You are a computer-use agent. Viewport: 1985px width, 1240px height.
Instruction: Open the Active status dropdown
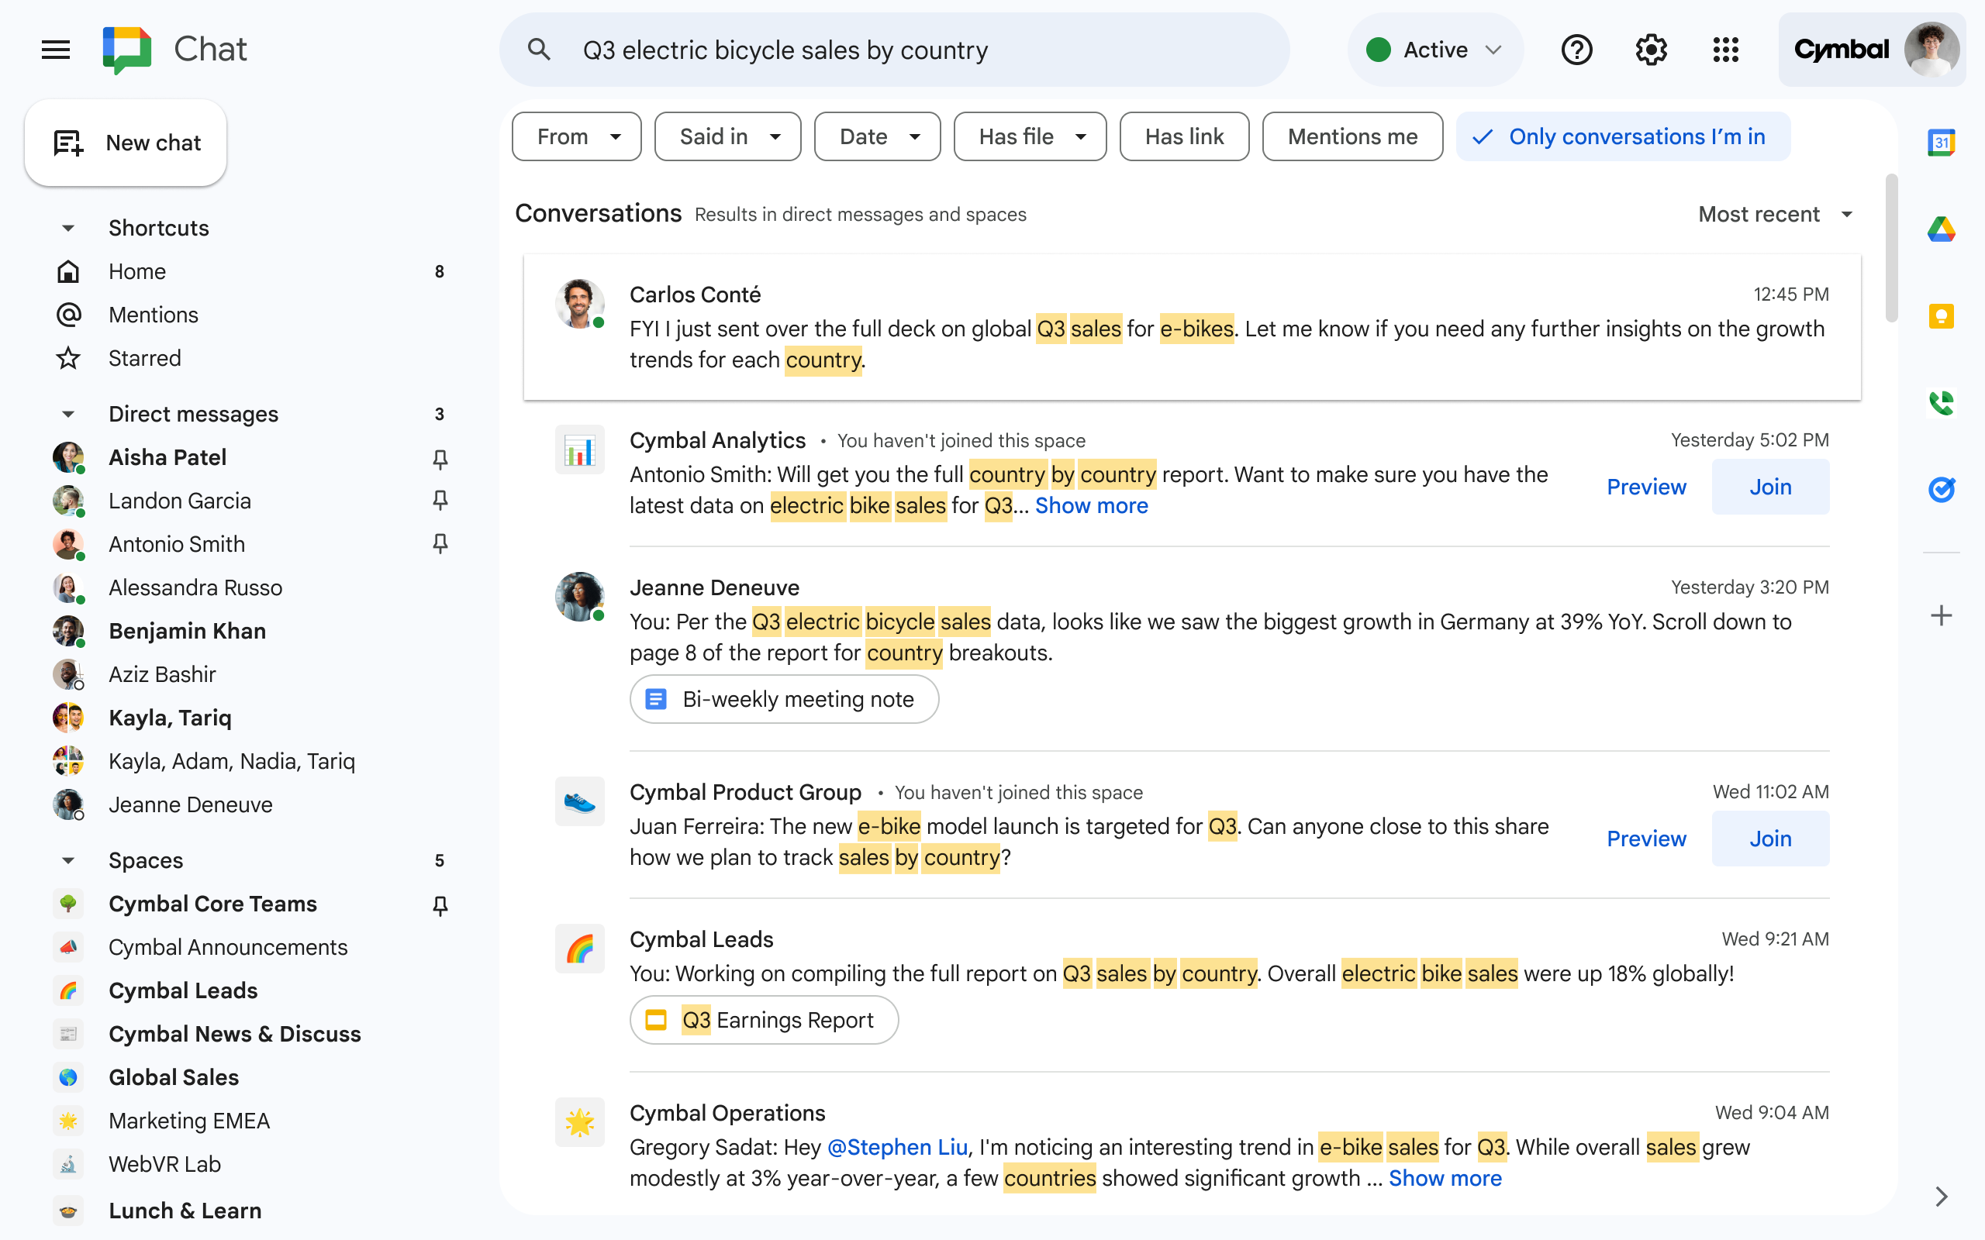1434,50
